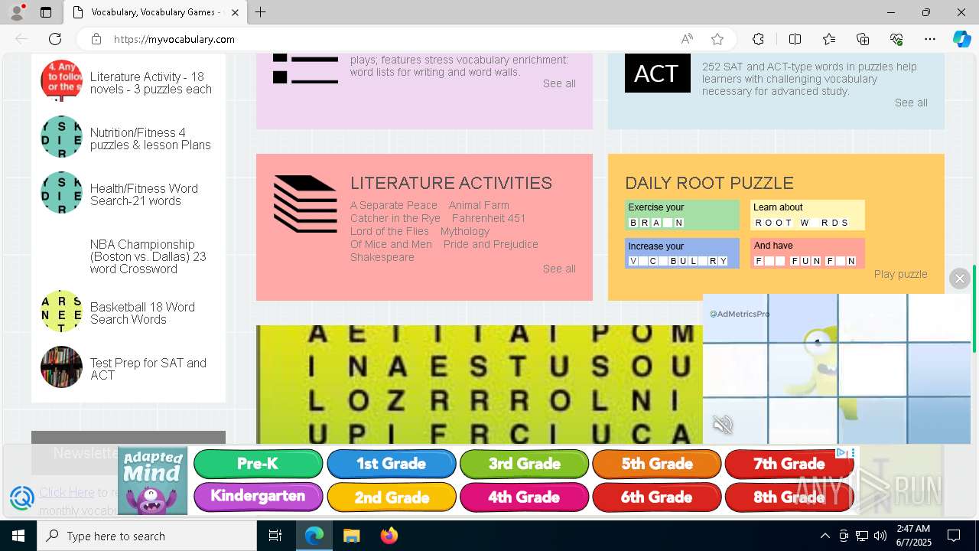Open Health/Fitness Word Search-21 words link
Screen dimensions: 979x551
tap(144, 194)
